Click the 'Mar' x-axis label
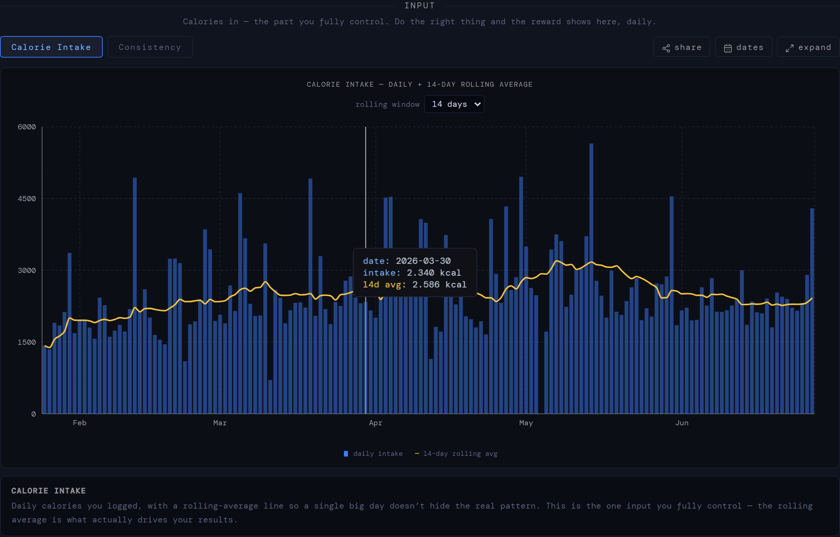This screenshot has height=537, width=840. [x=220, y=423]
